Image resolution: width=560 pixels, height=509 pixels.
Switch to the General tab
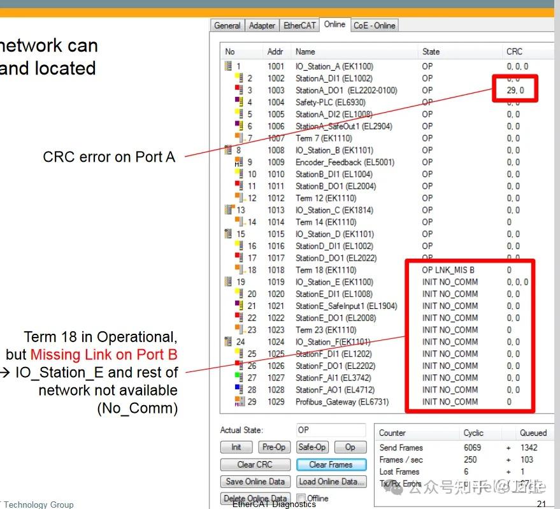(x=227, y=25)
